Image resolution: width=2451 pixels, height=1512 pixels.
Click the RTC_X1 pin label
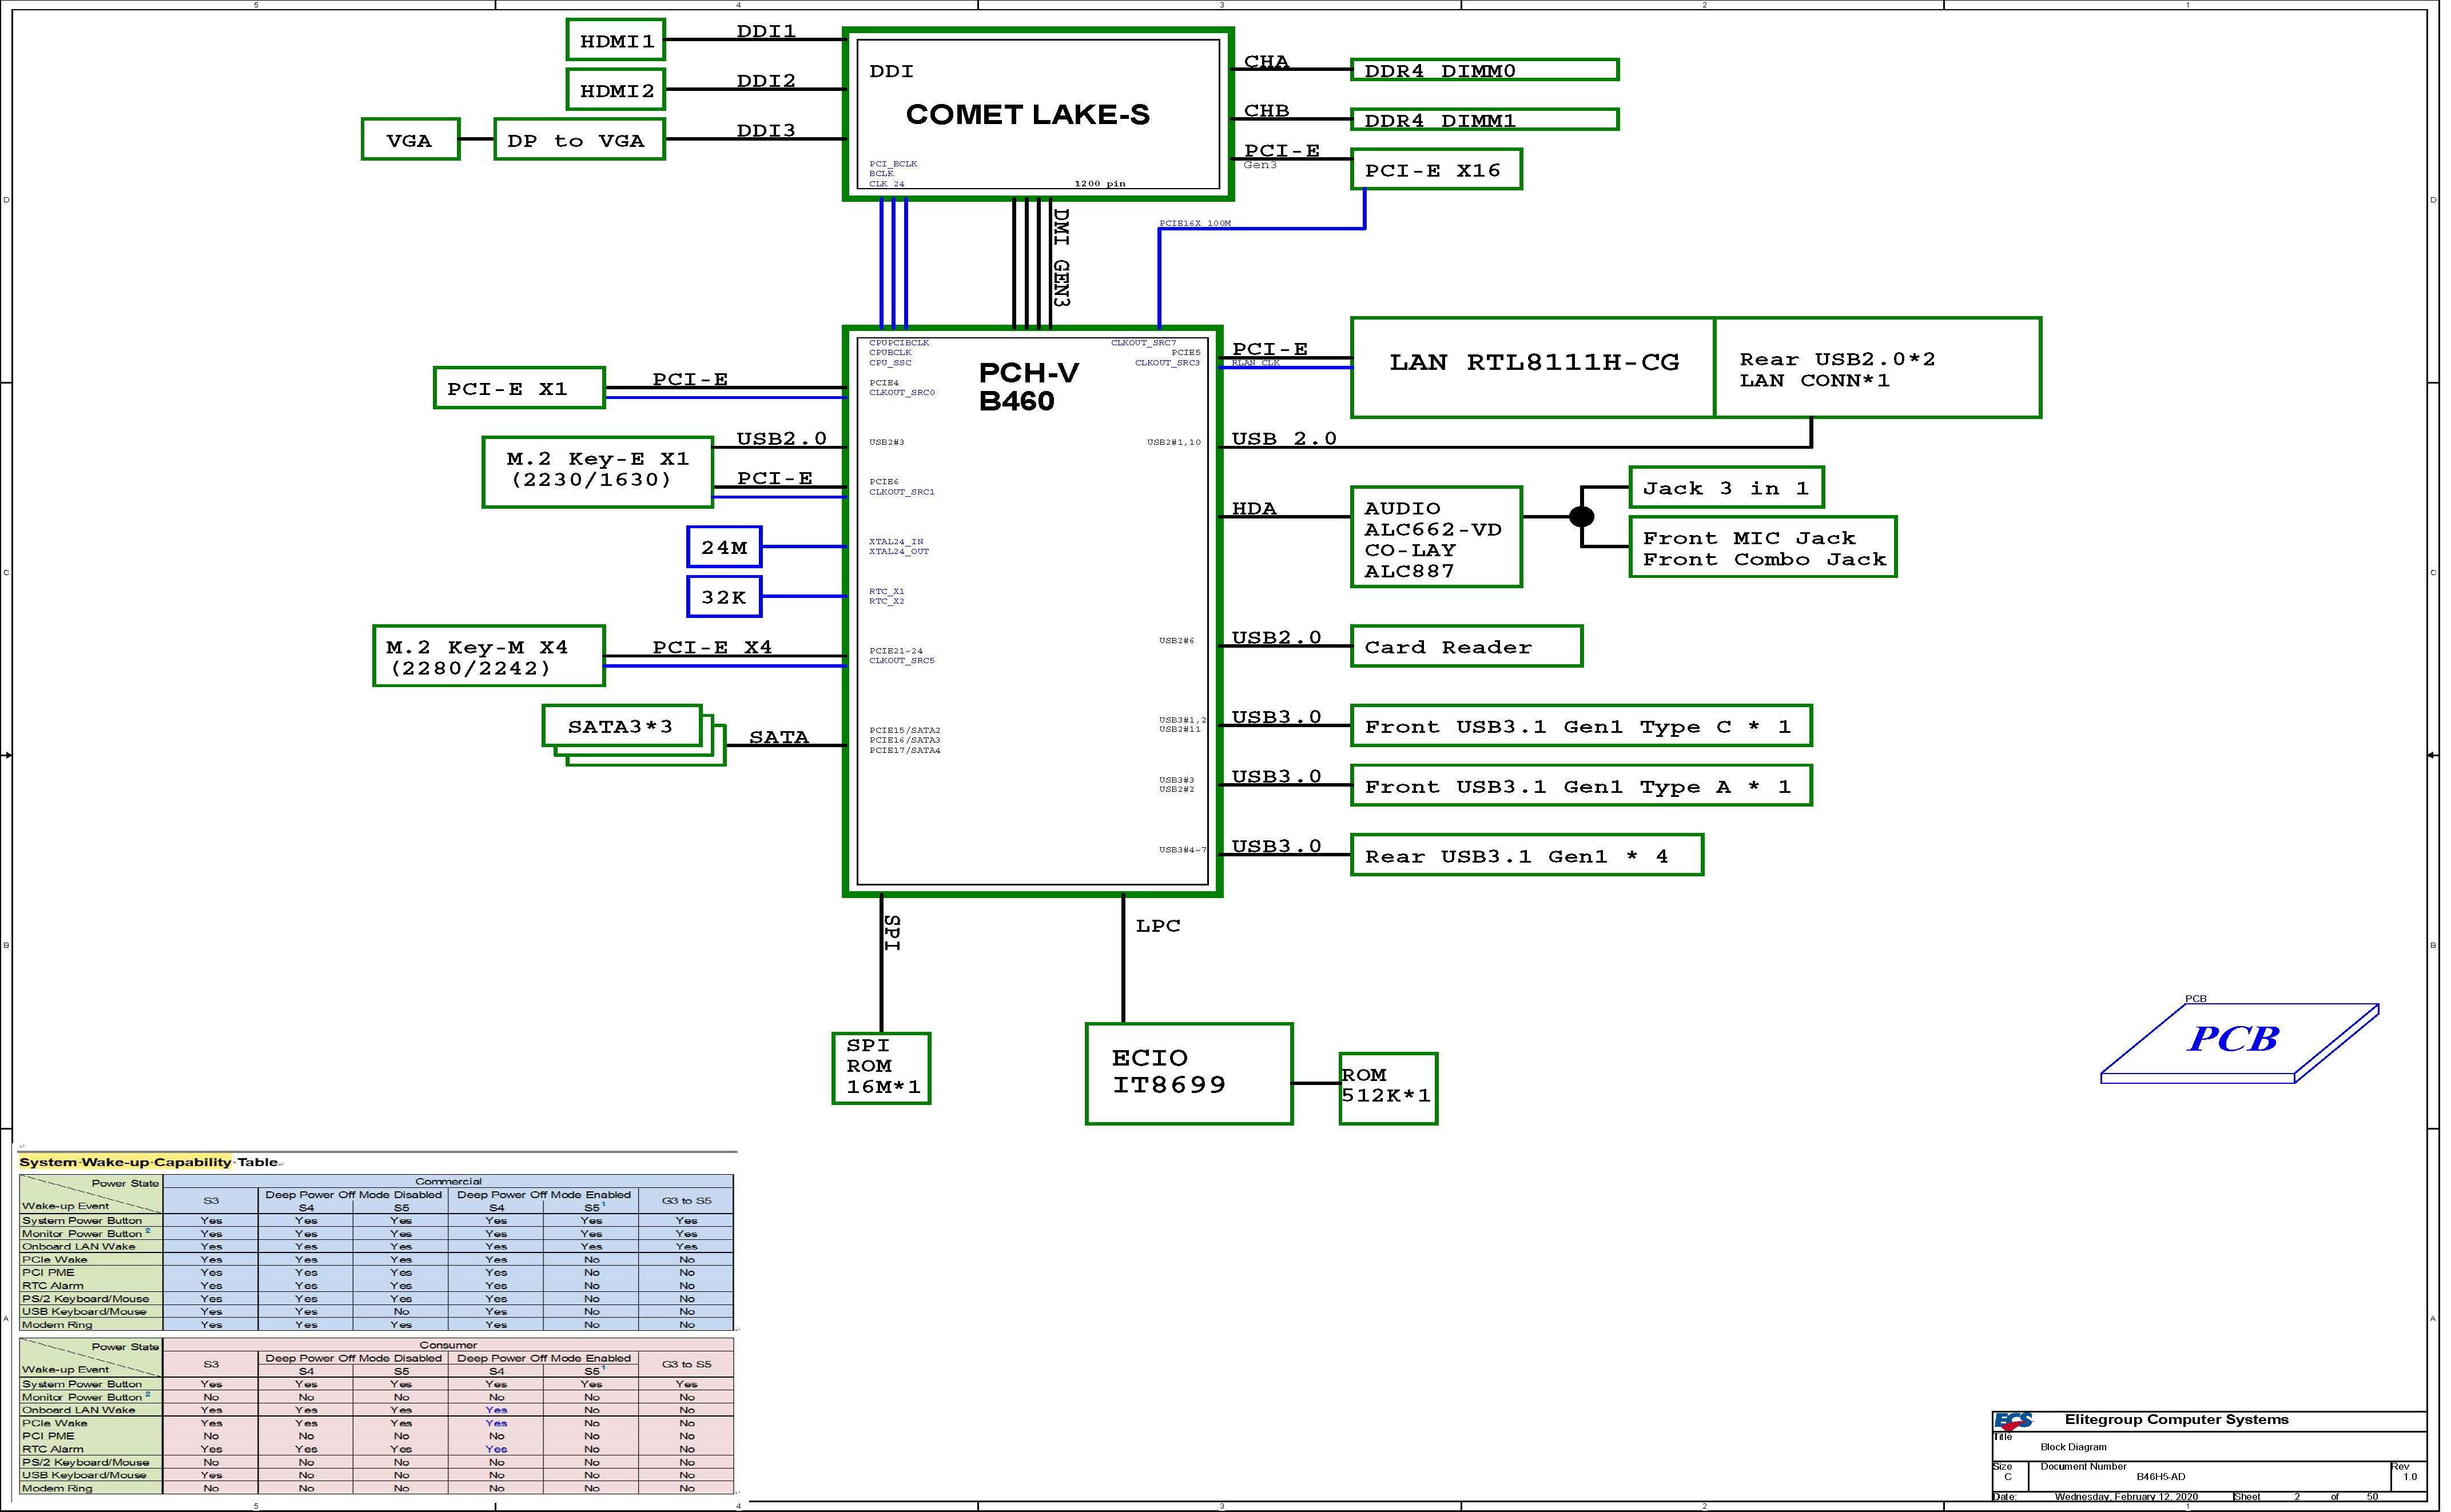pyautogui.click(x=886, y=592)
